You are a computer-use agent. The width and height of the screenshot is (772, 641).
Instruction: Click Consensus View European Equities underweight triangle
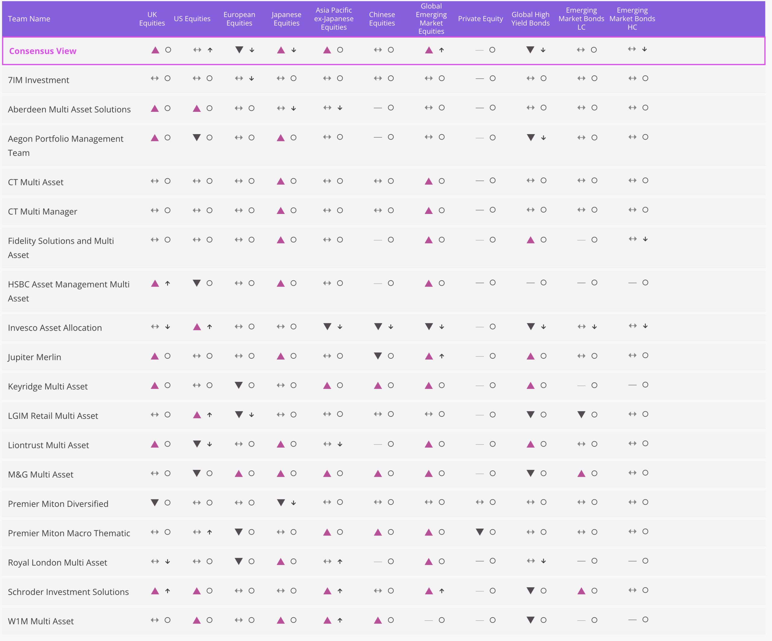pyautogui.click(x=239, y=50)
